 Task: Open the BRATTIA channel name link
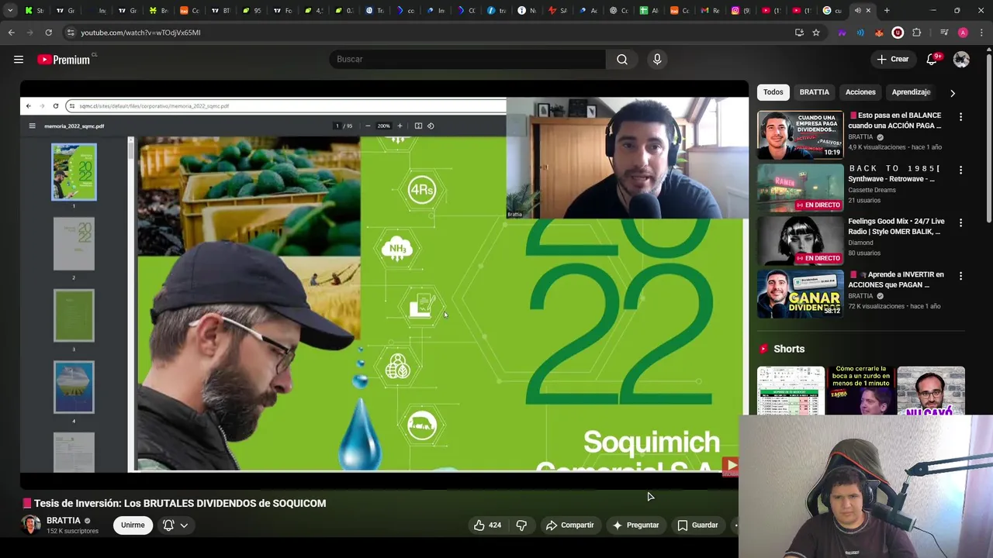coord(64,521)
